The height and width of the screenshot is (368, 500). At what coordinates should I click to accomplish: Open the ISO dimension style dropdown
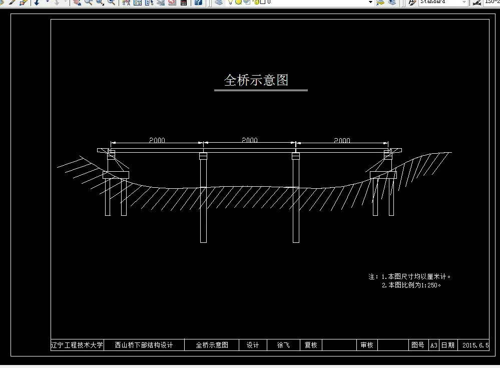point(492,2)
